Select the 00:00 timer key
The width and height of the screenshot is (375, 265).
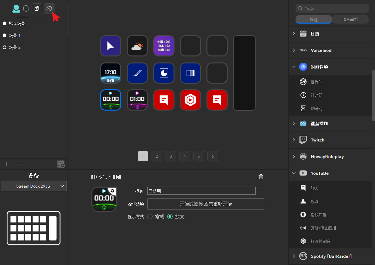111,100
